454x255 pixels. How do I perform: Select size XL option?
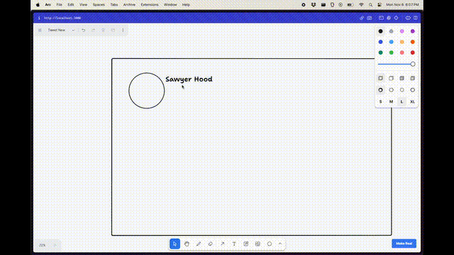pyautogui.click(x=413, y=102)
